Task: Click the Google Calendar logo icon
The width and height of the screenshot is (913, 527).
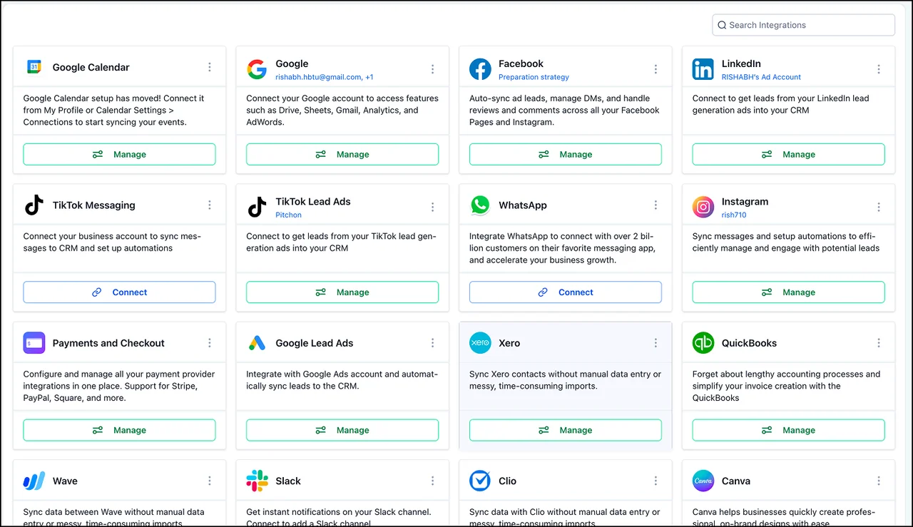Action: point(34,67)
